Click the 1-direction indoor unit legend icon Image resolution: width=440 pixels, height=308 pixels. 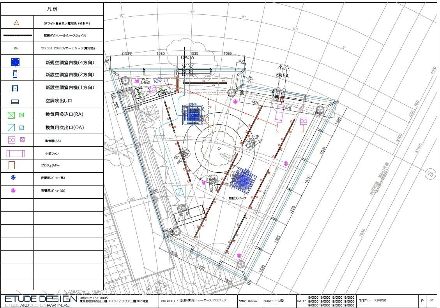[x=15, y=88]
